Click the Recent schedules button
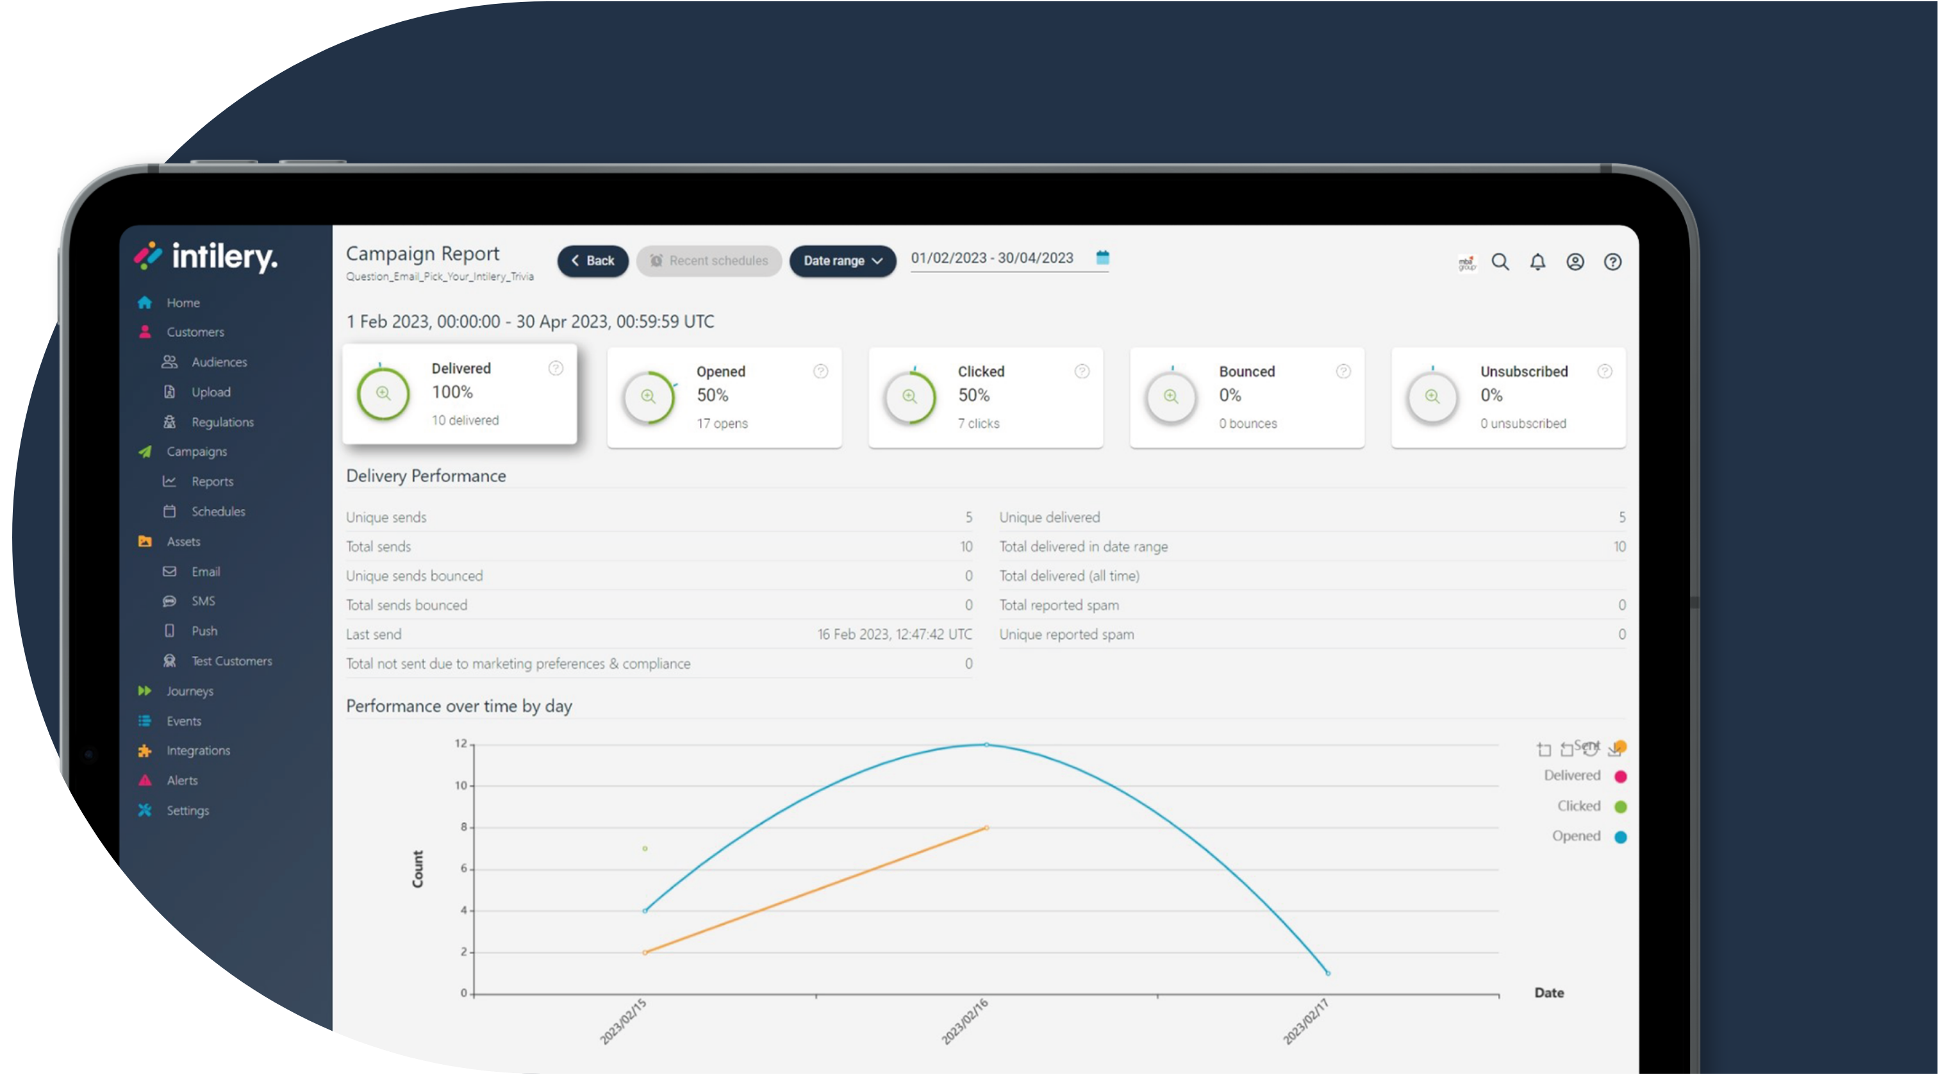Viewport: 1938px width, 1075px height. (709, 261)
